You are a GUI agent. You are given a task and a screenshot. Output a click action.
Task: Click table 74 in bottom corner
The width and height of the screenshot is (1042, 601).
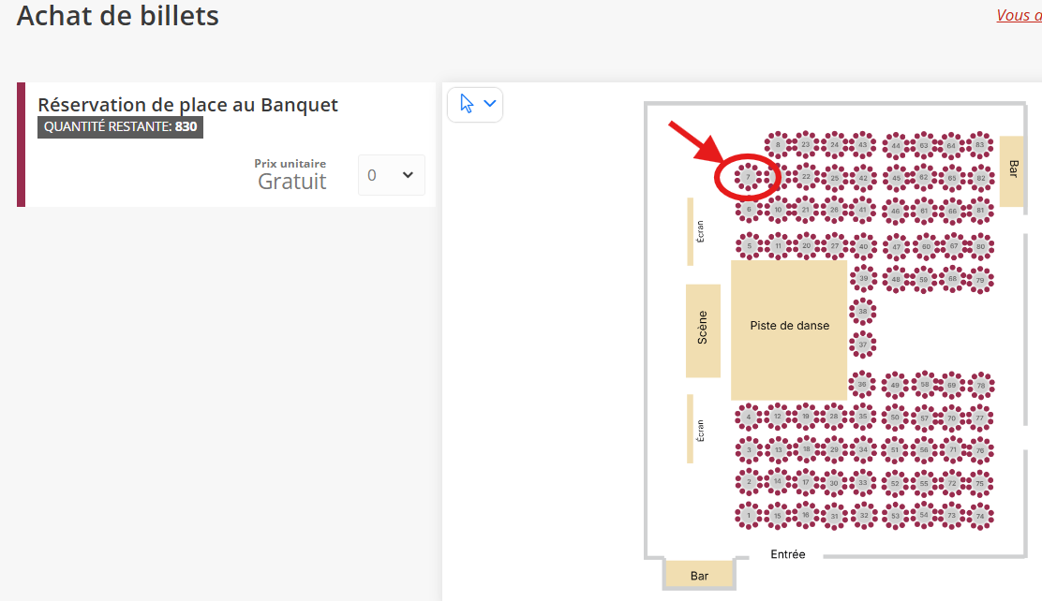coord(980,516)
